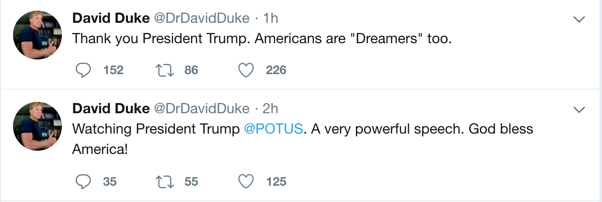Open the profile picture beside the 2h tweet
602x202 pixels.
pos(37,126)
